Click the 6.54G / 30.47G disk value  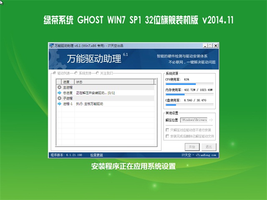pos(195,100)
